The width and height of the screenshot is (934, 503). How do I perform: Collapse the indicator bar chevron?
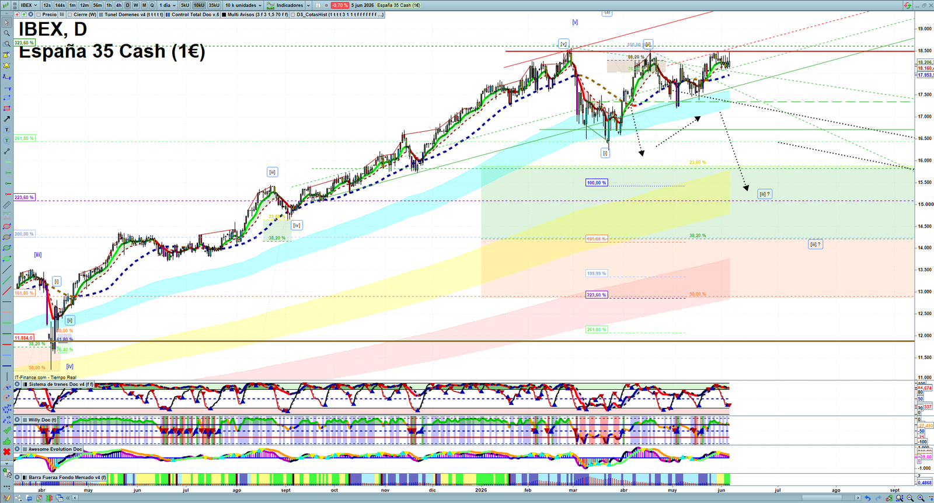7,14
